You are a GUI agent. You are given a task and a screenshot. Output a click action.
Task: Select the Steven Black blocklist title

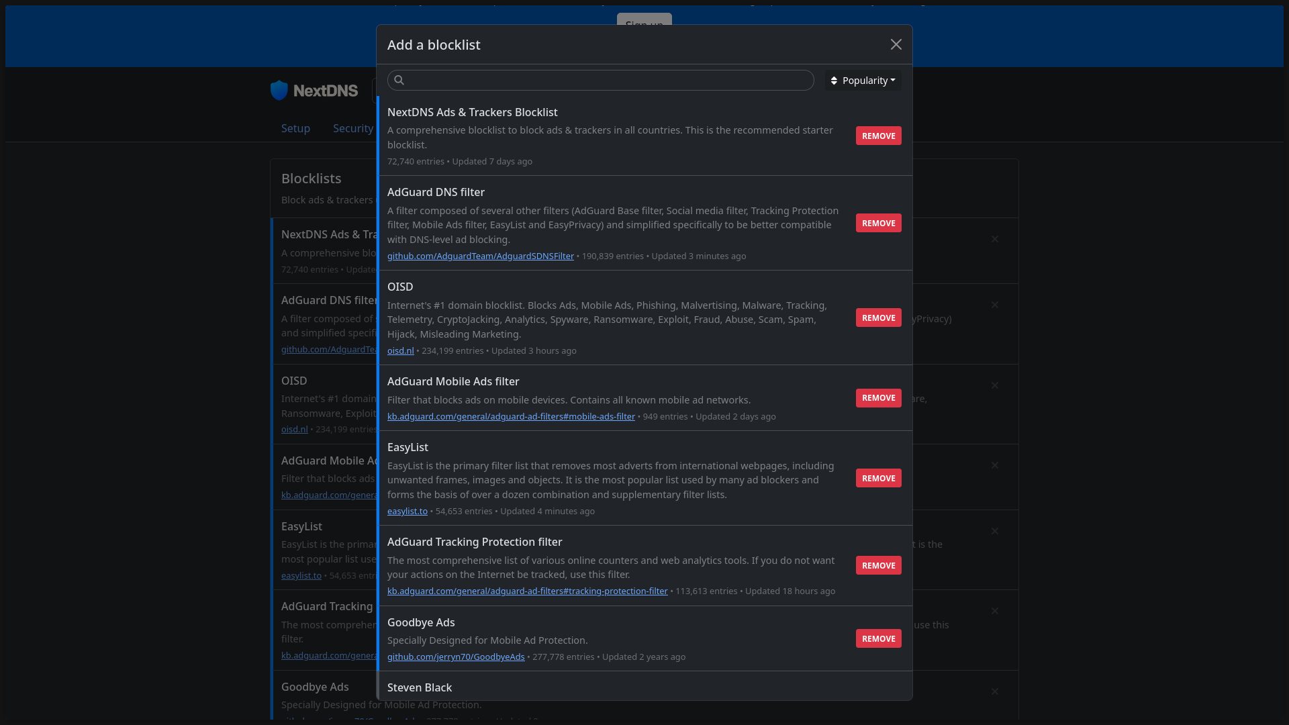coord(420,687)
